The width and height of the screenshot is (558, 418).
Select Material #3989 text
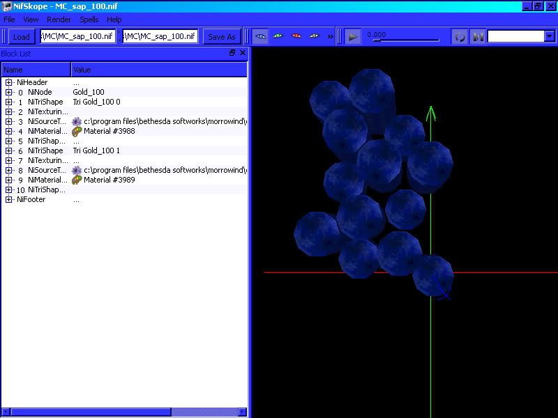[110, 180]
